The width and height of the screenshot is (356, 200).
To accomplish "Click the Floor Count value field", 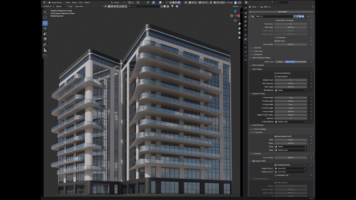I will click(x=291, y=24).
